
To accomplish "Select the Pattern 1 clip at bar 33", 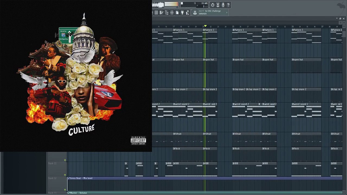I will click(x=307, y=36).
